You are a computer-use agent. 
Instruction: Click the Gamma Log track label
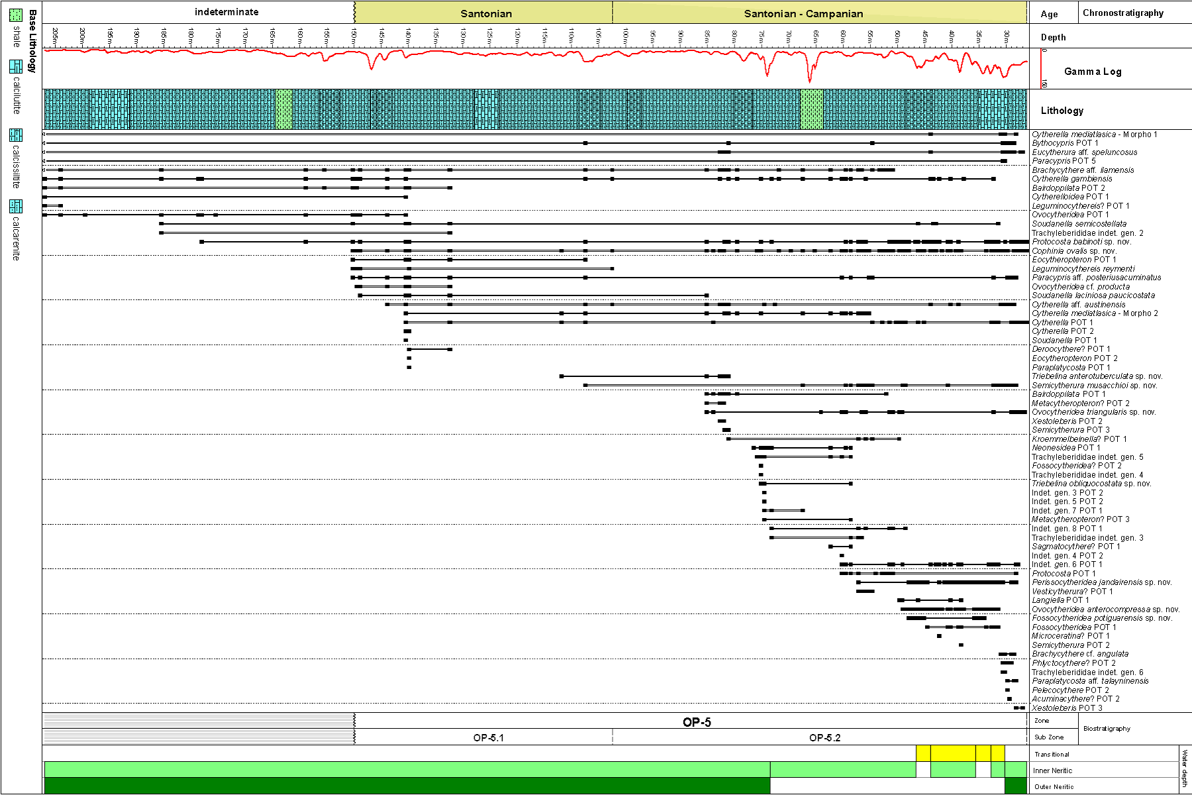click(x=1093, y=72)
